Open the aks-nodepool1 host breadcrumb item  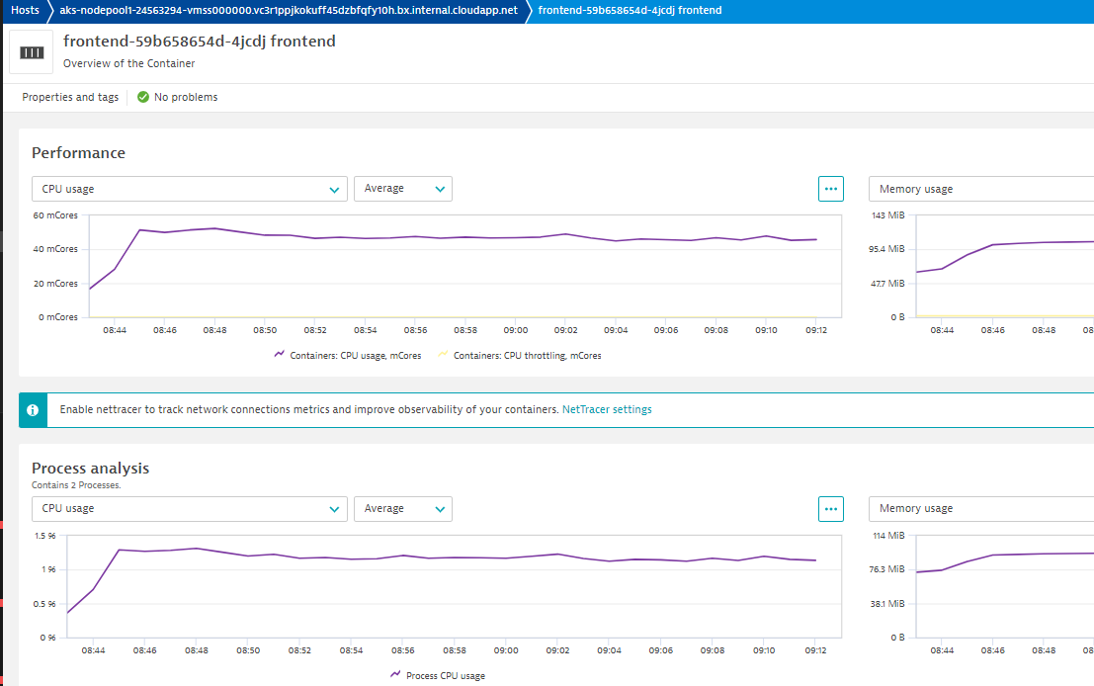pos(289,10)
